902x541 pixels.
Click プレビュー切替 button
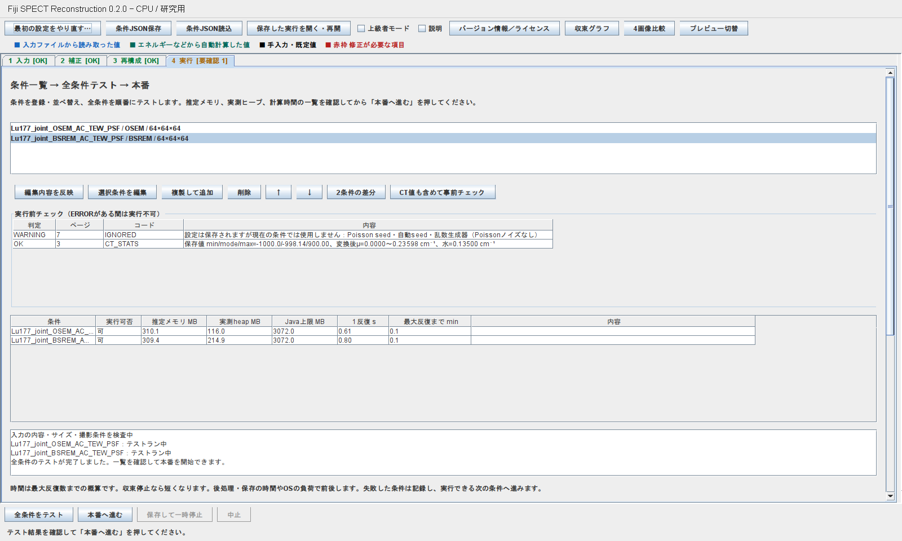click(714, 28)
